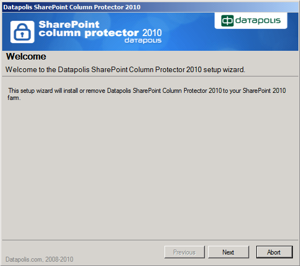Screen dimensions: 300x266
Task: Abort the setup wizard
Action: [274, 252]
